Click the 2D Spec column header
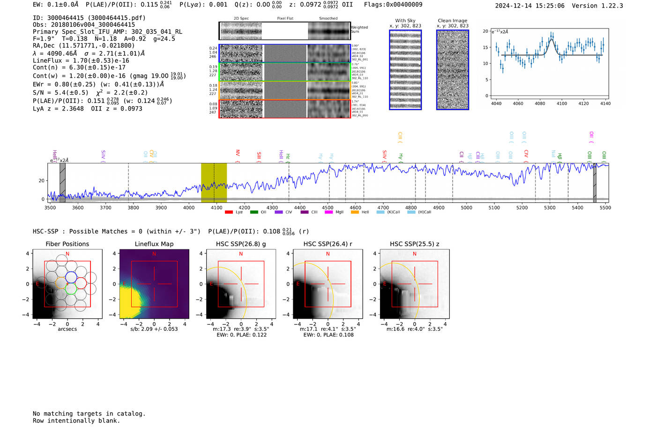This screenshot has width=656, height=446. (x=241, y=19)
